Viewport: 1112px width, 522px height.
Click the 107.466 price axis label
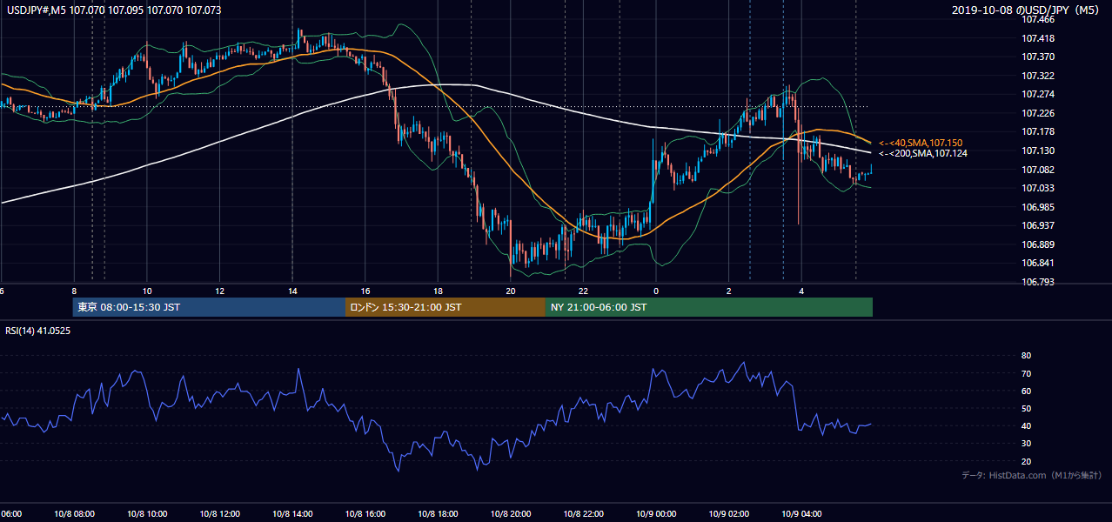pos(1037,20)
